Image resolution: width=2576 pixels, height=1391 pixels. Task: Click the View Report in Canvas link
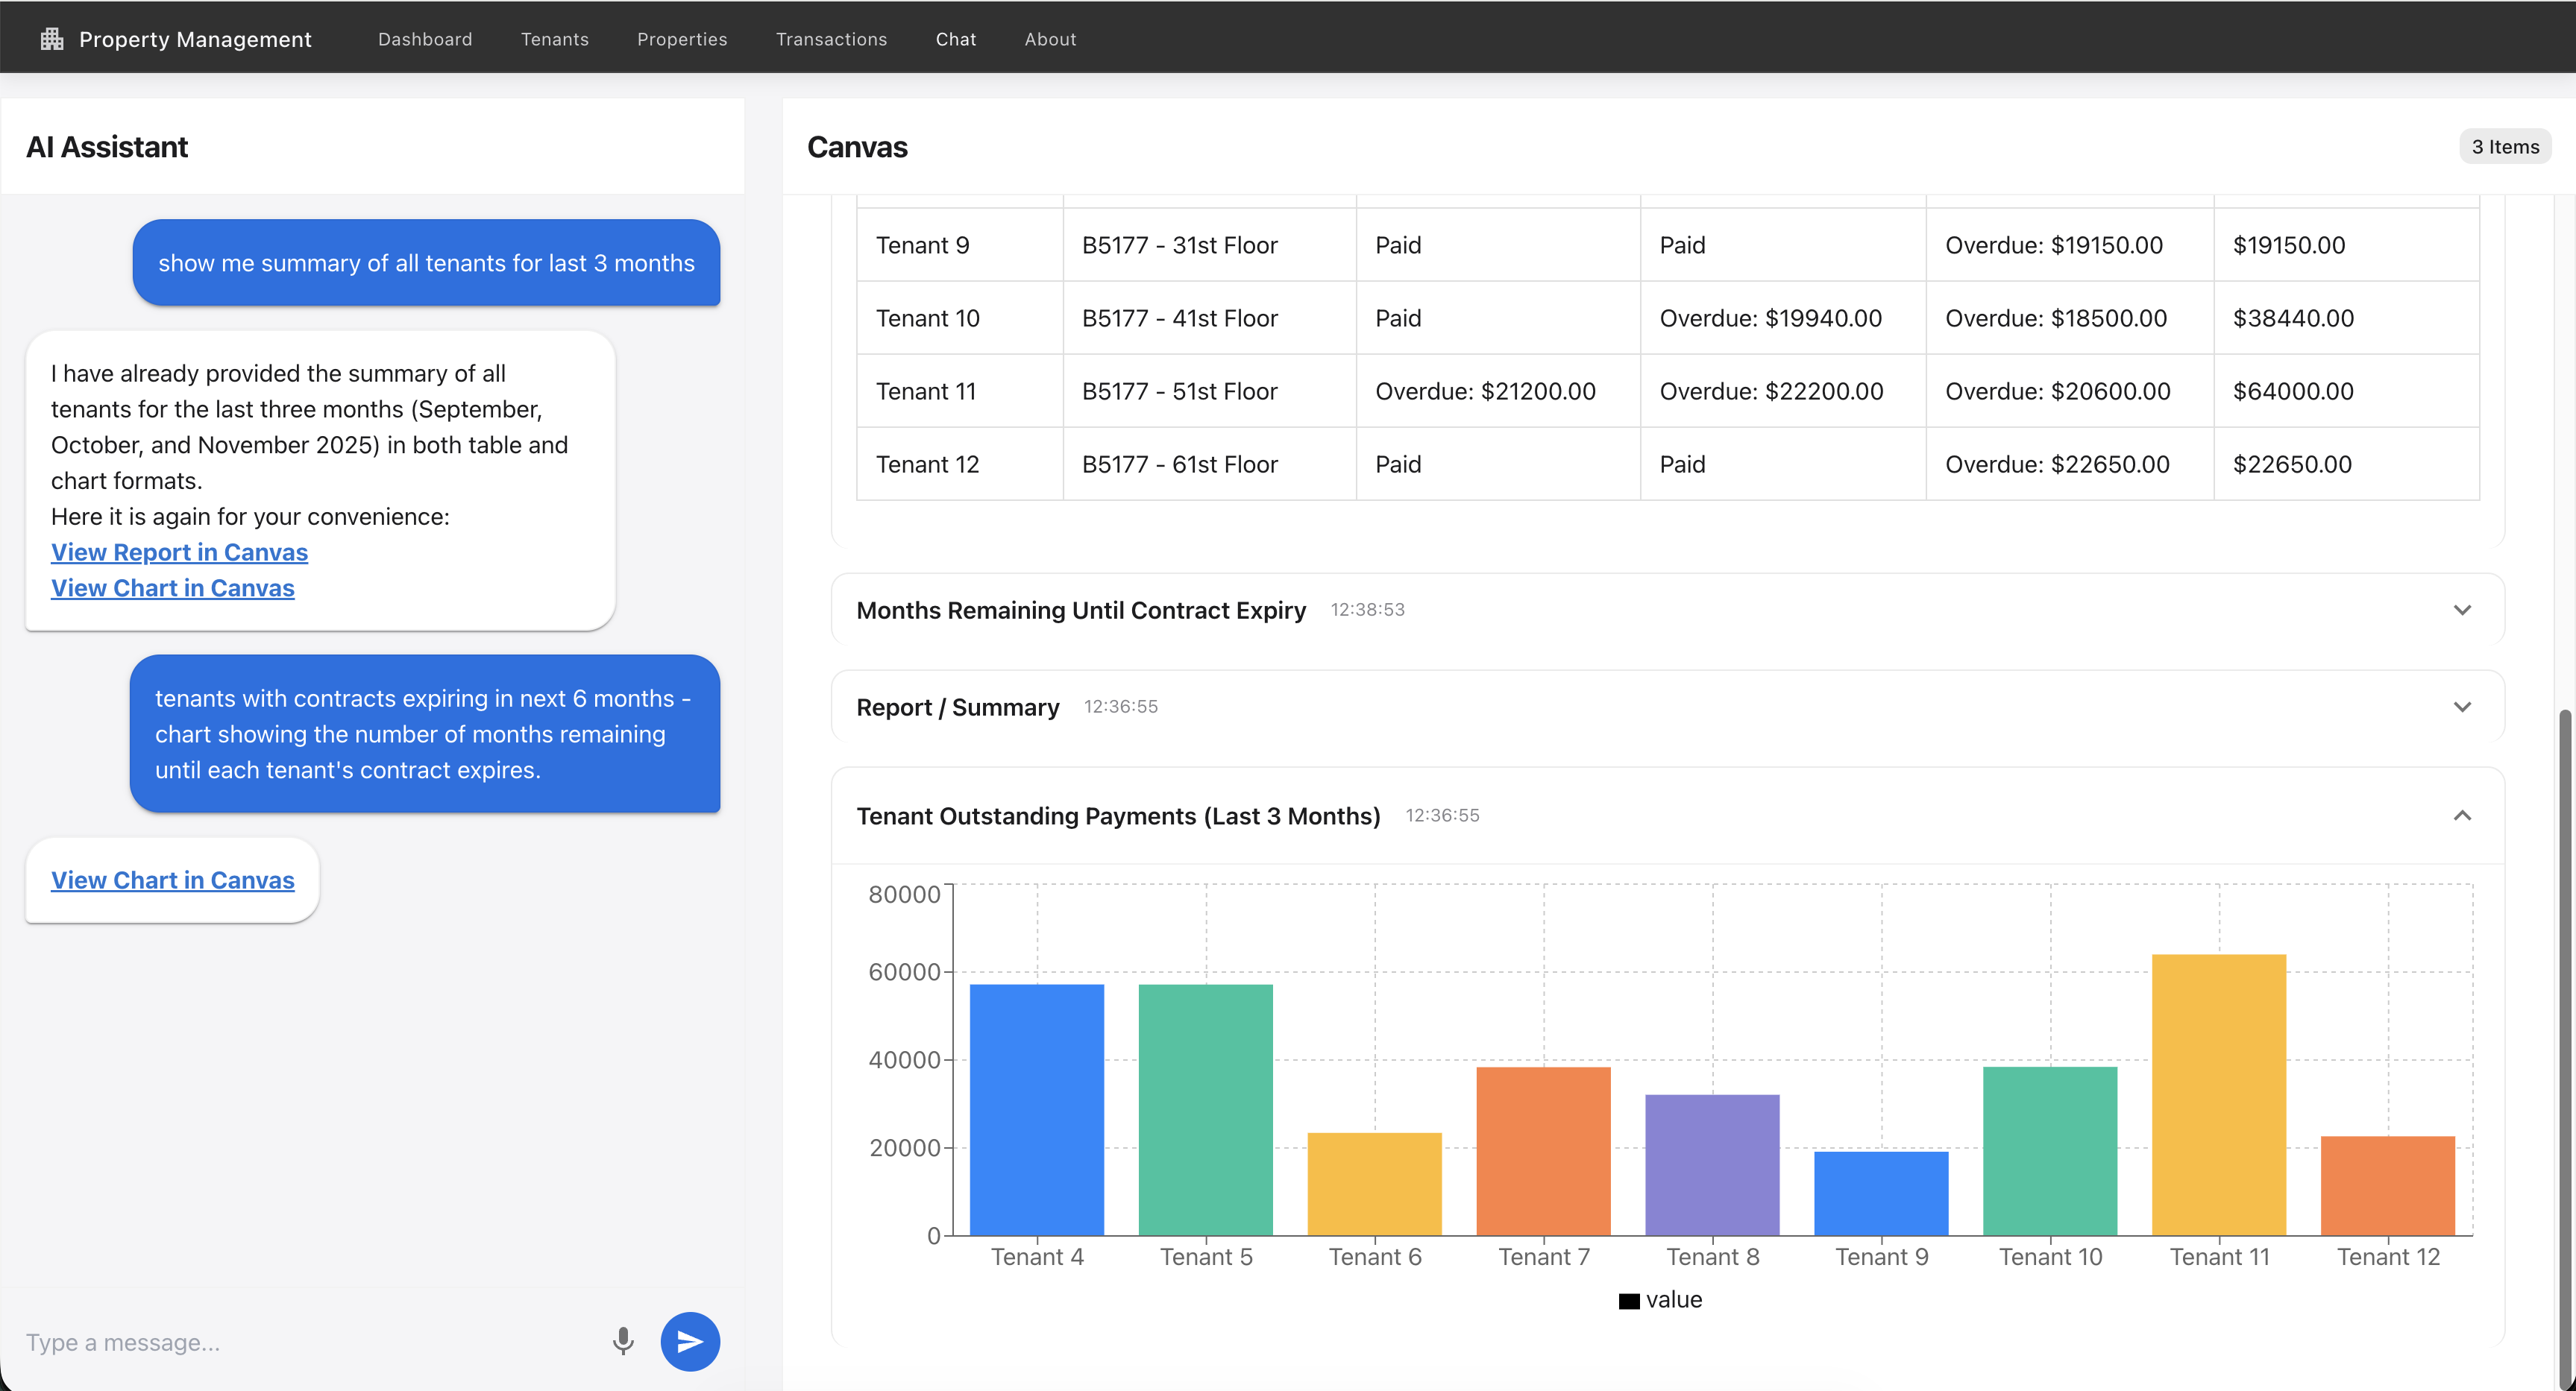(179, 552)
